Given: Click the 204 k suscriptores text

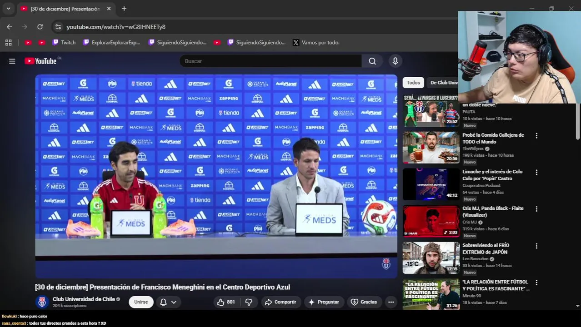Looking at the screenshot, I should pyautogui.click(x=70, y=306).
